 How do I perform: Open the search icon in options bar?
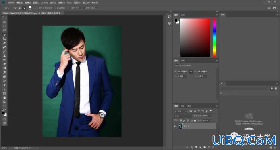pyautogui.click(x=269, y=8)
